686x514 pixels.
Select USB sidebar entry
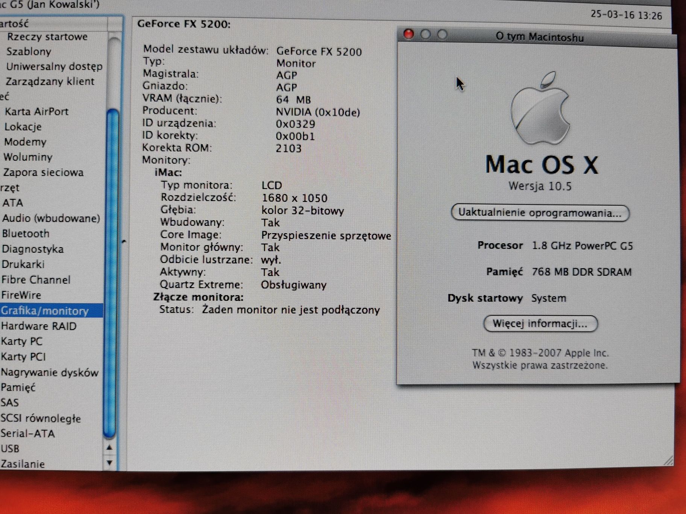click(10, 449)
